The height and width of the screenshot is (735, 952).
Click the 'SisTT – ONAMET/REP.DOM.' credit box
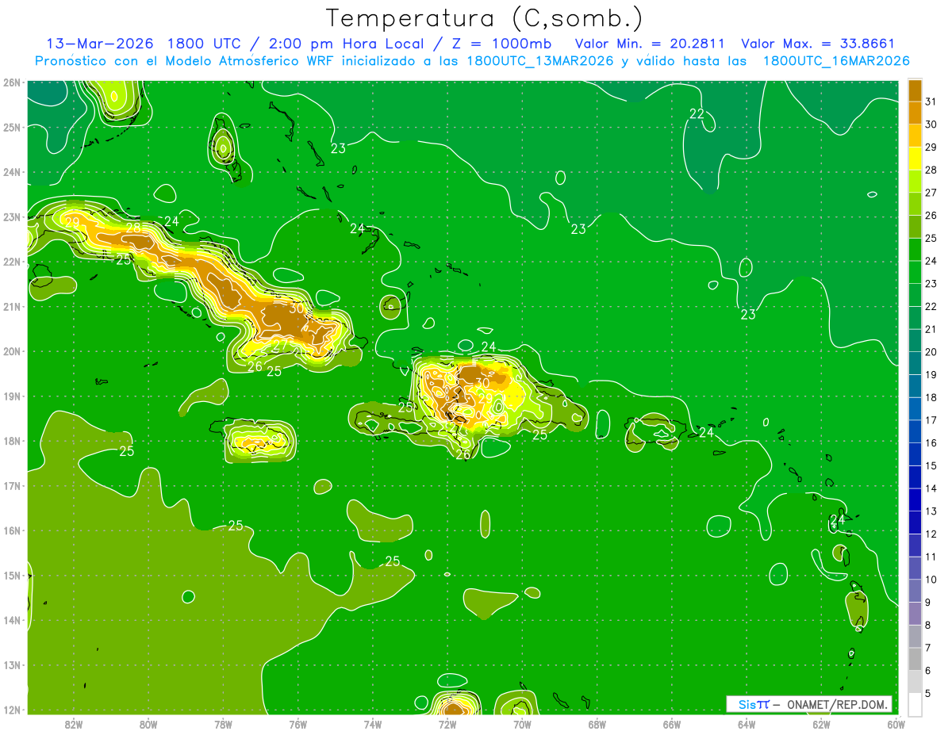pyautogui.click(x=809, y=704)
